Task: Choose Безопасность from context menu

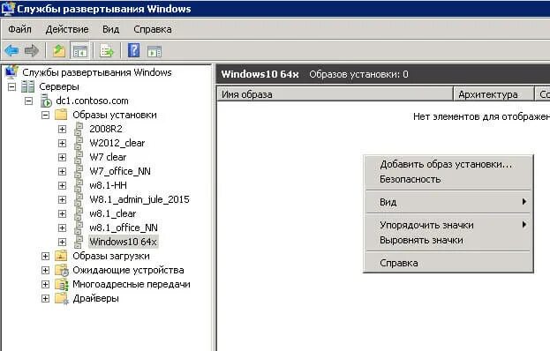Action: 448,179
